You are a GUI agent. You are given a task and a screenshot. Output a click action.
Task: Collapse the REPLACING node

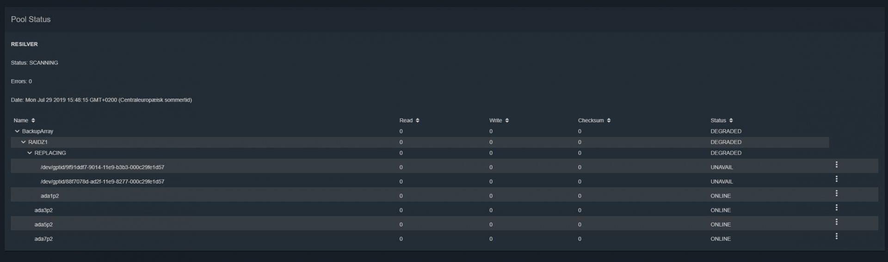30,153
